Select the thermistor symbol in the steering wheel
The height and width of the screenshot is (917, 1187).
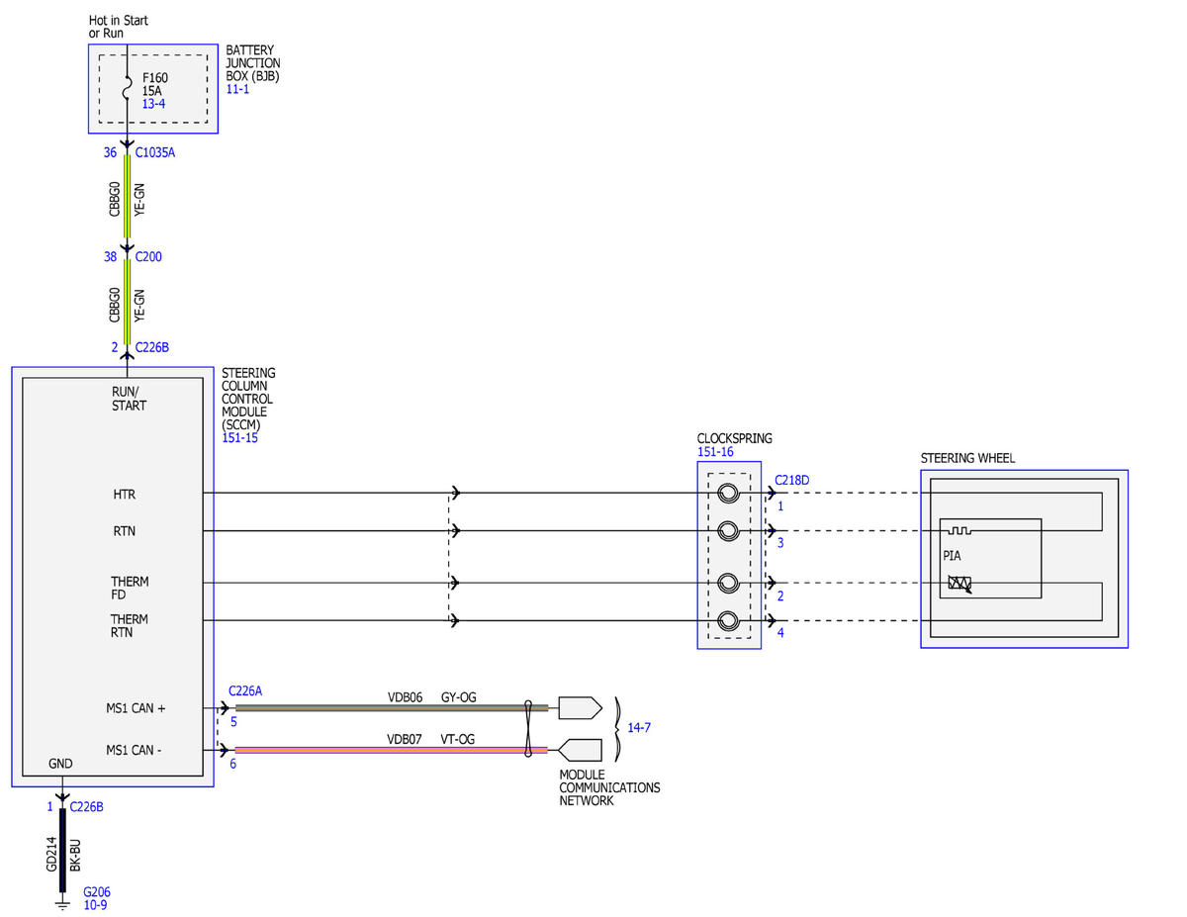click(959, 584)
